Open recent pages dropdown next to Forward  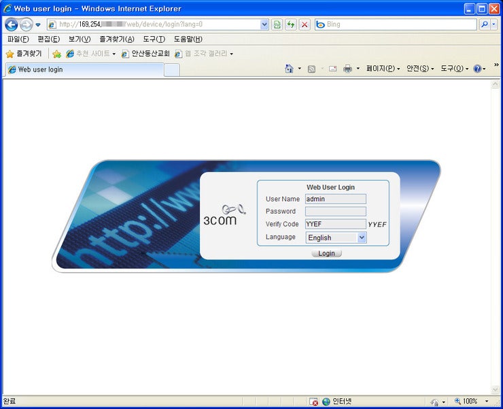38,24
